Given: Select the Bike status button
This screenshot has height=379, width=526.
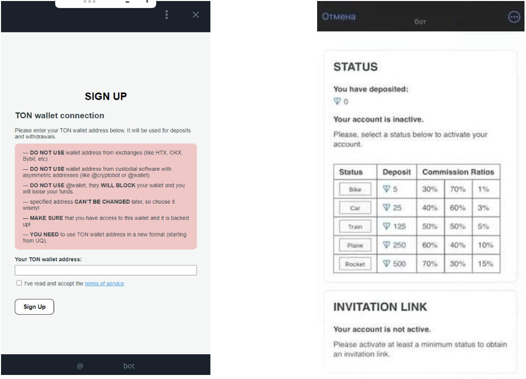Looking at the screenshot, I should [x=355, y=189].
